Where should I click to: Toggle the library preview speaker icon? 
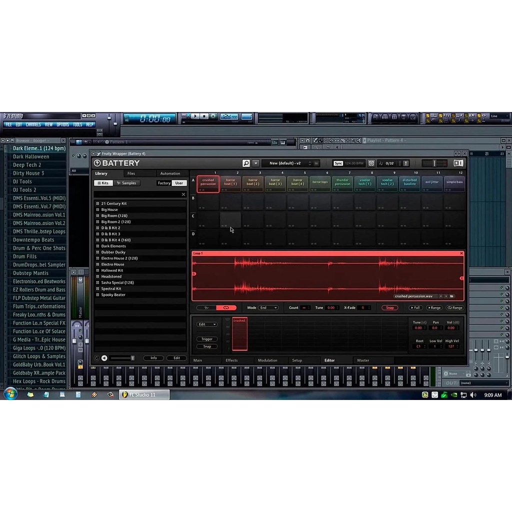coord(104,358)
